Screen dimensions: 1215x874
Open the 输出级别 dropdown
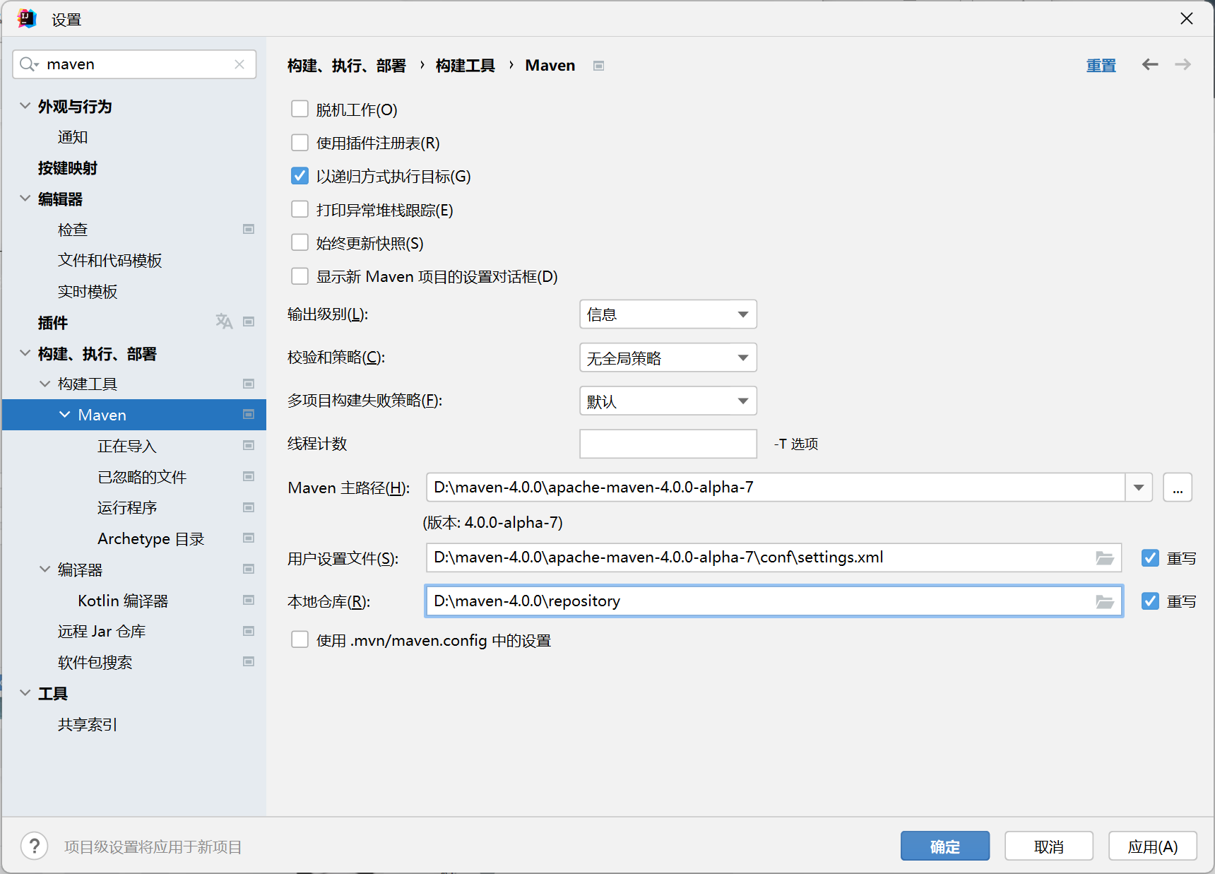tap(668, 314)
